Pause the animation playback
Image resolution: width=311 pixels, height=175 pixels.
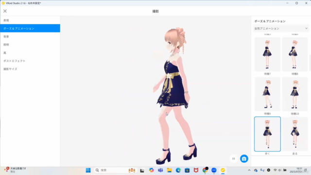[234, 159]
